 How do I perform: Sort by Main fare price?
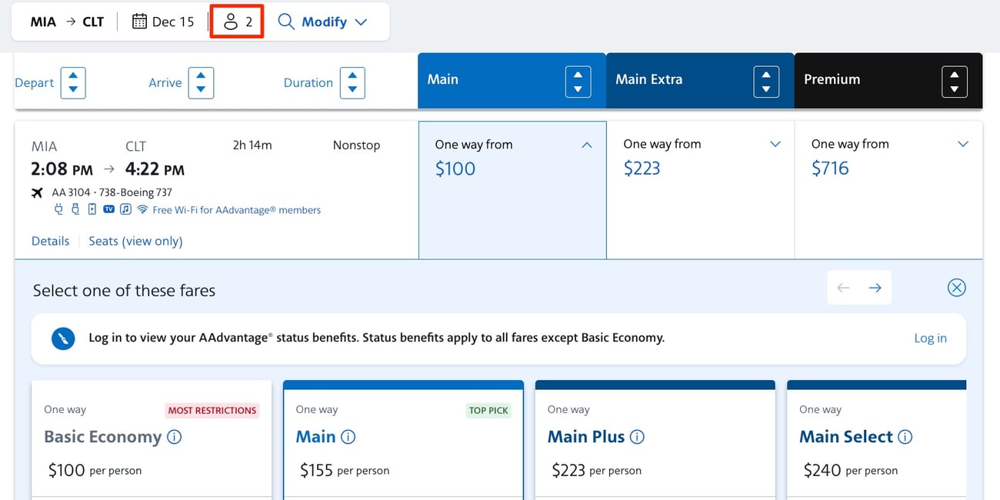point(578,82)
